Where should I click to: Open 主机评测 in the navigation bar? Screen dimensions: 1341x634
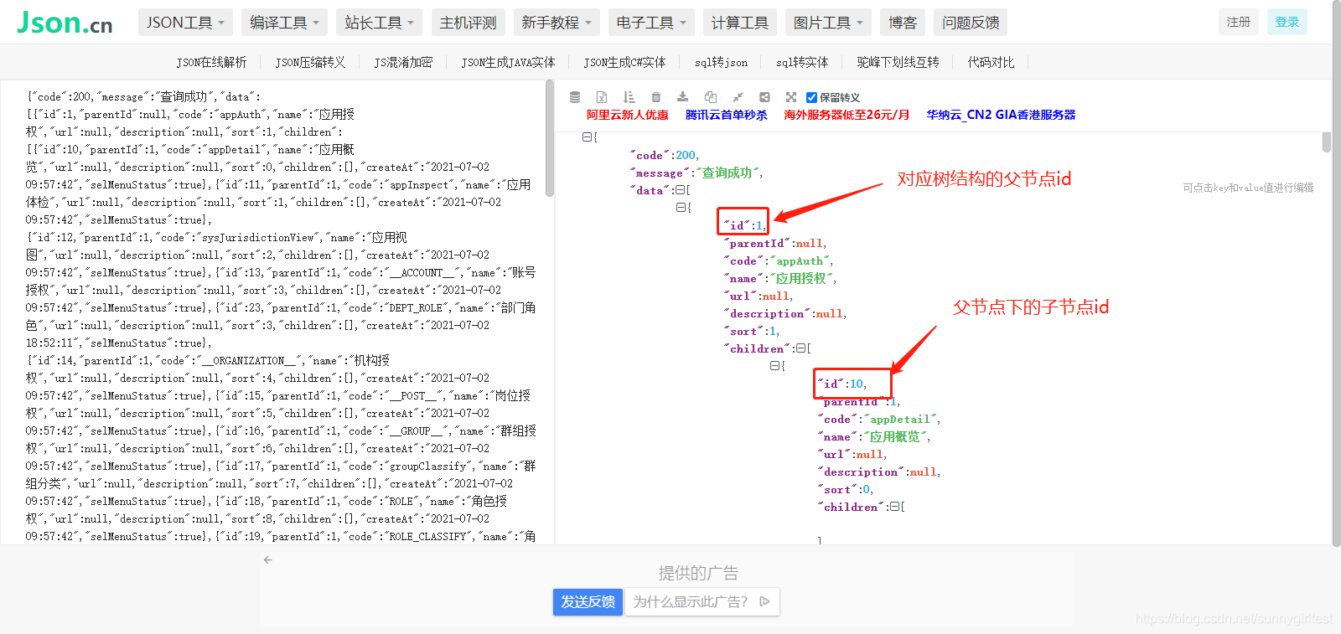[x=468, y=23]
